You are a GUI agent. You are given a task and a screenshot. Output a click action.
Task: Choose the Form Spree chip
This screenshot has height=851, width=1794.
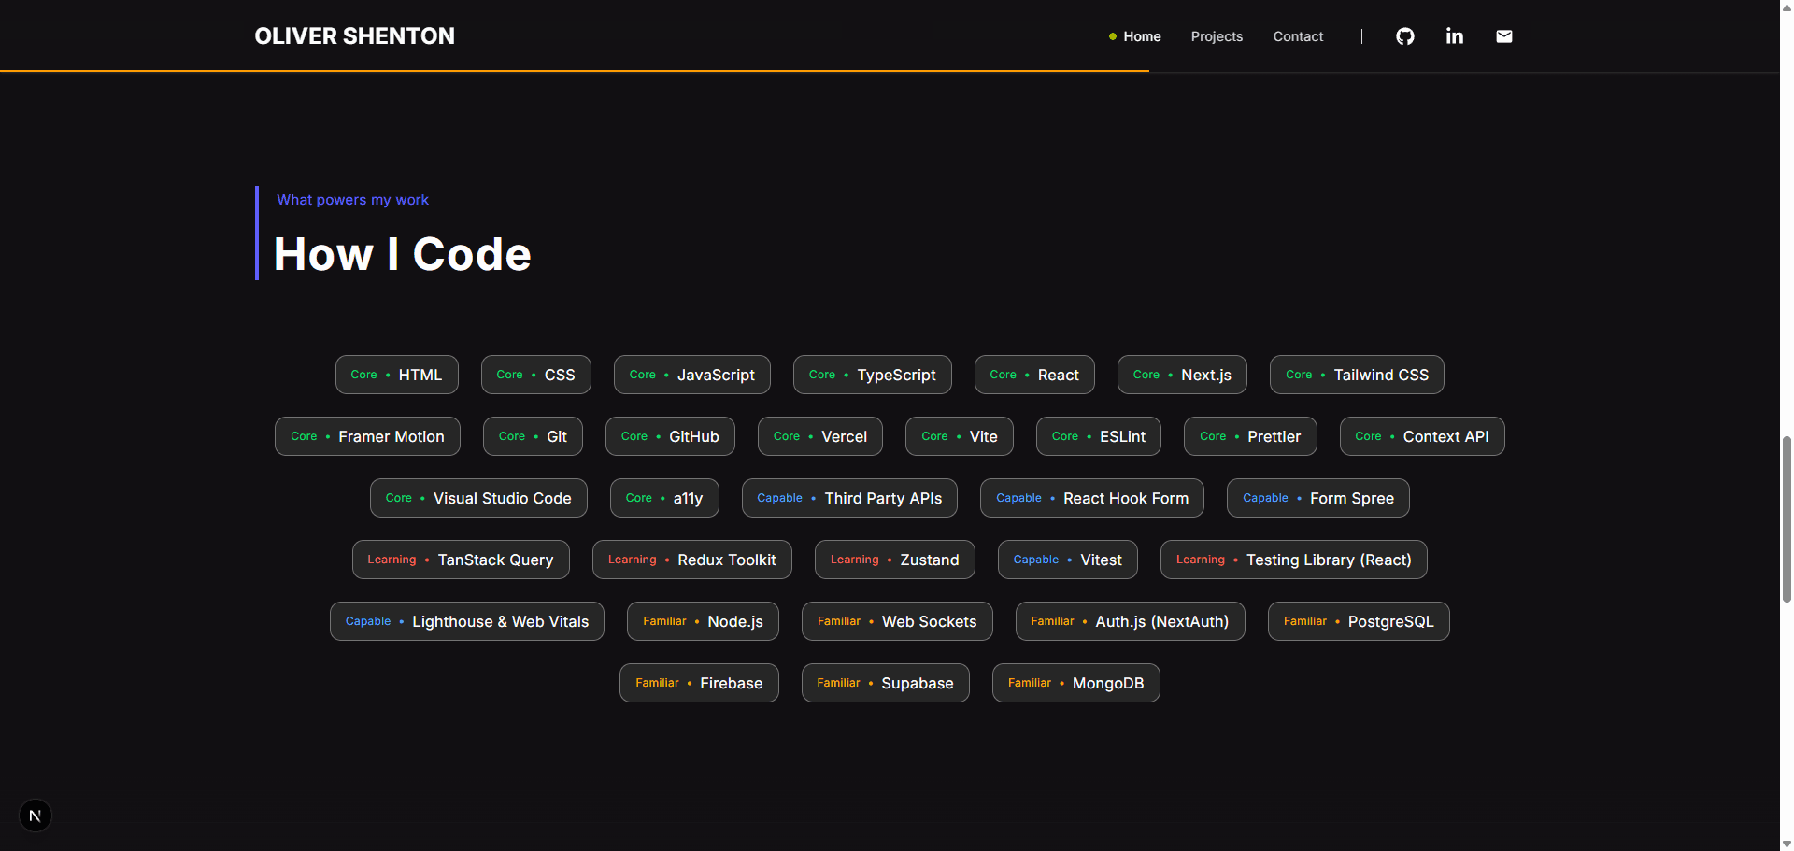pyautogui.click(x=1318, y=498)
